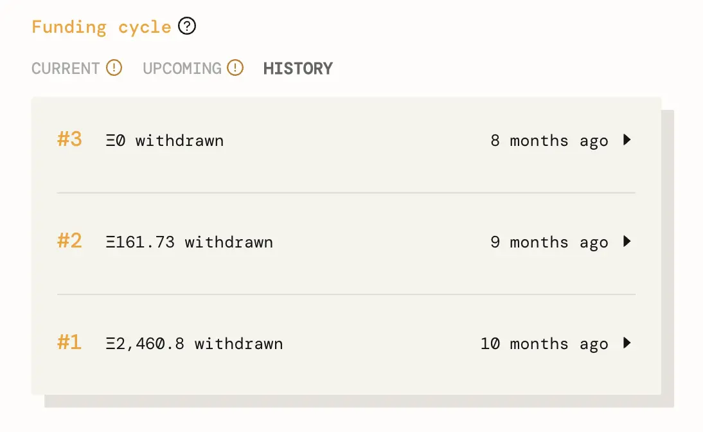703x432 pixels.
Task: Expand the details for funding cycle #3
Action: [x=627, y=140]
